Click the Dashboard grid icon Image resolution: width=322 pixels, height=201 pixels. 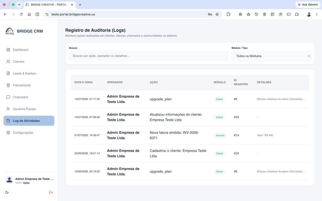pos(8,50)
